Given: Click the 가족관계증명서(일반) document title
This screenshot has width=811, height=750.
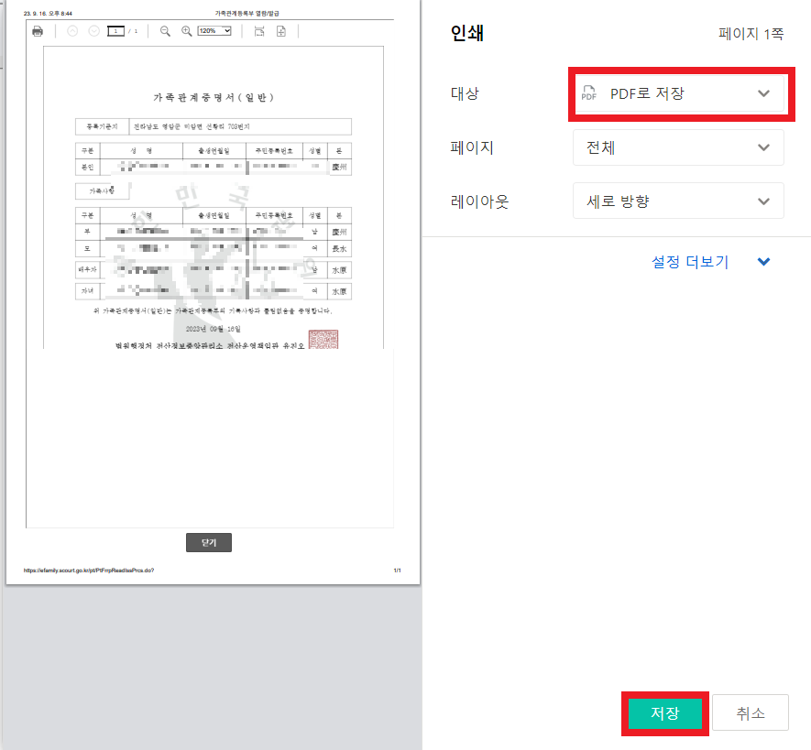Looking at the screenshot, I should point(214,98).
